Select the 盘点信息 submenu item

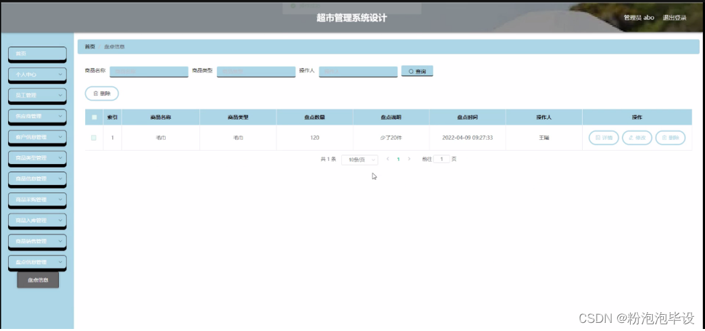pos(38,280)
